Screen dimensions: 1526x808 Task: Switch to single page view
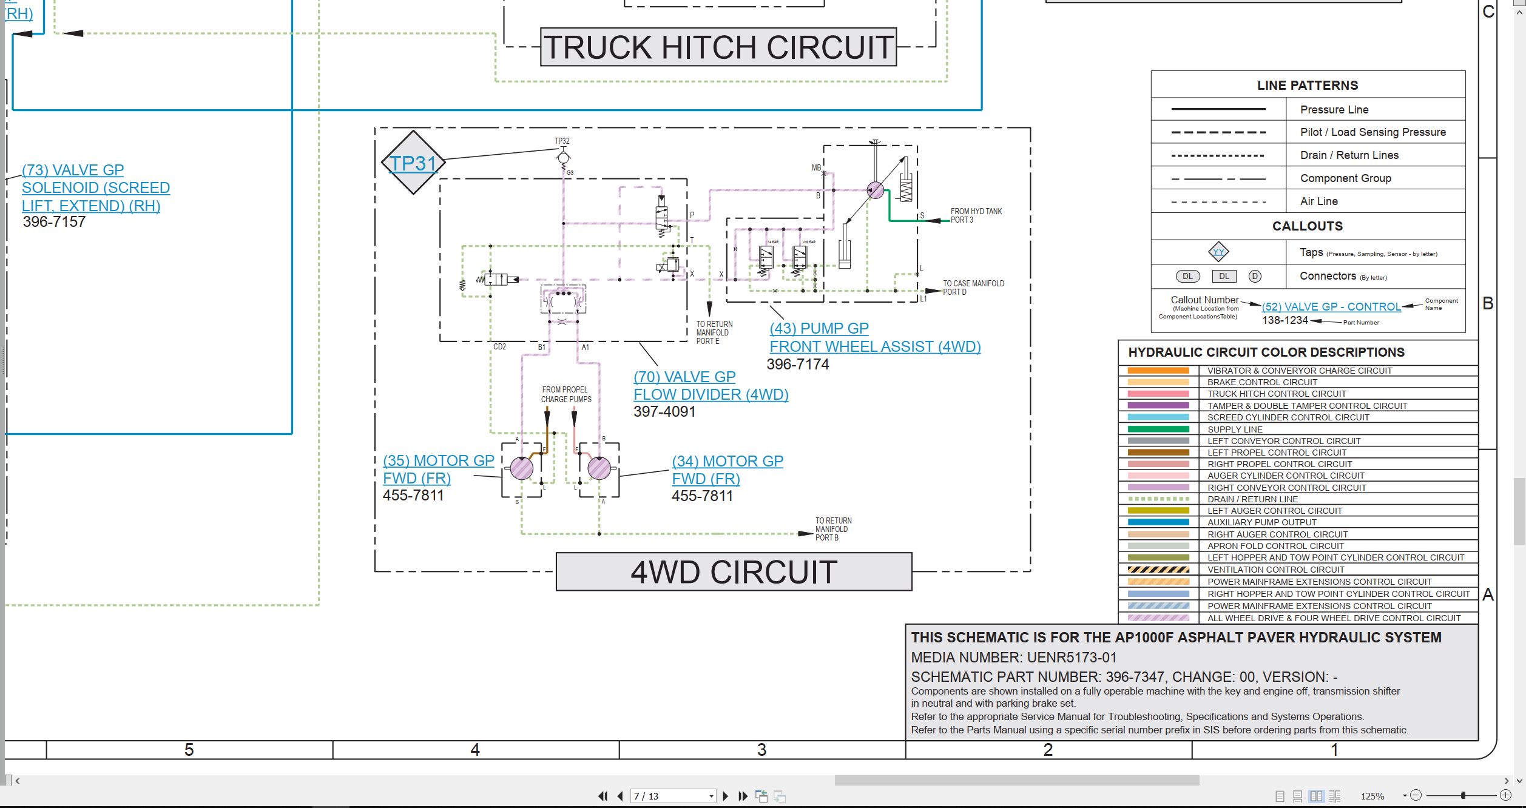1280,796
